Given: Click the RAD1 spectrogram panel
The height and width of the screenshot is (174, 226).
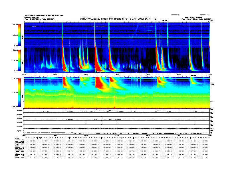Looking at the screenshot, I should point(117,60).
